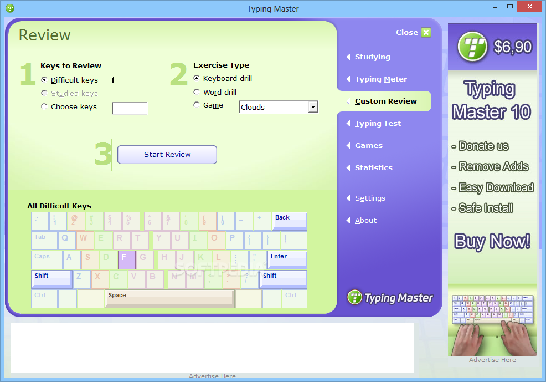Select the Studied keys radio button

44,93
